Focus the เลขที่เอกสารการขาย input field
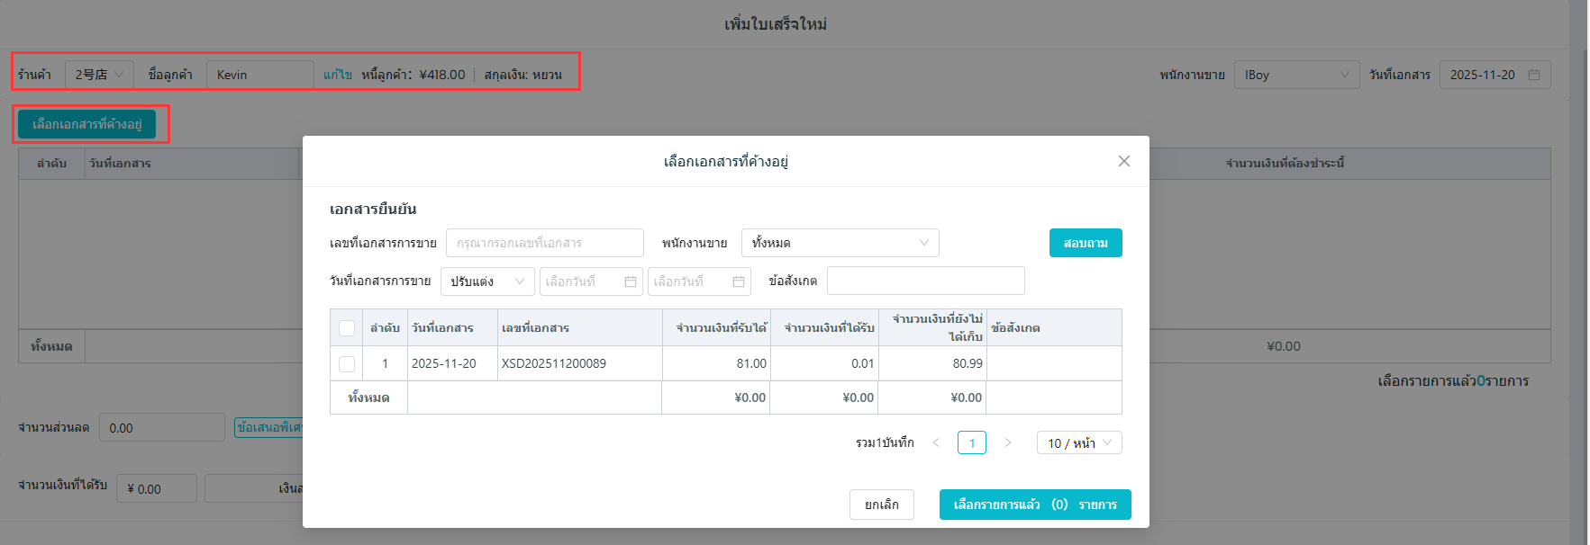This screenshot has width=1590, height=545. 544,243
